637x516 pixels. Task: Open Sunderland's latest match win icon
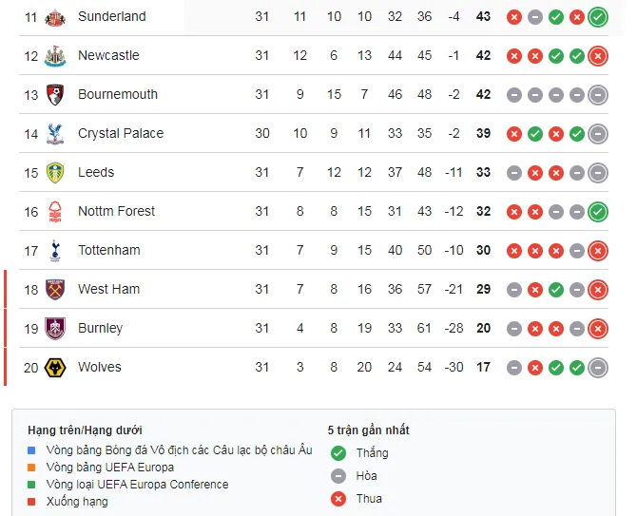[598, 16]
